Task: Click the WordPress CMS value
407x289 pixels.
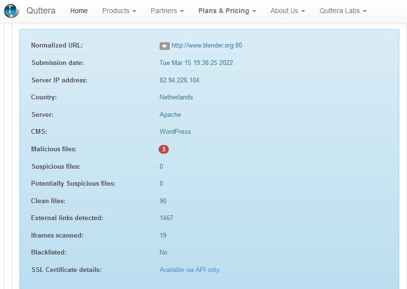Action: pyautogui.click(x=175, y=132)
